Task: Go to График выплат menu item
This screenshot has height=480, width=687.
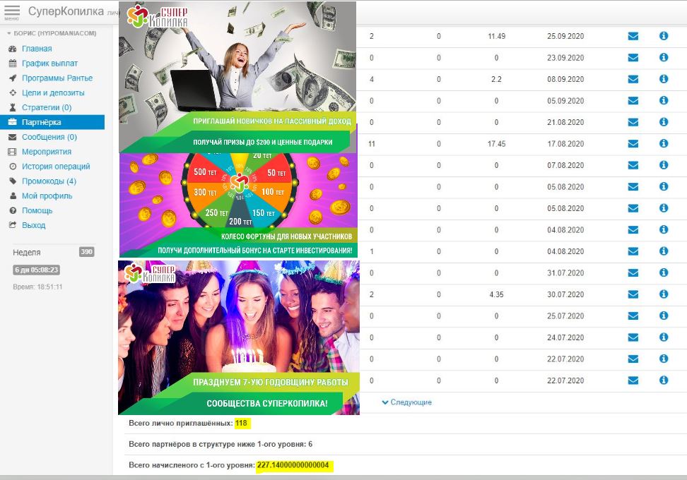Action: (x=49, y=64)
